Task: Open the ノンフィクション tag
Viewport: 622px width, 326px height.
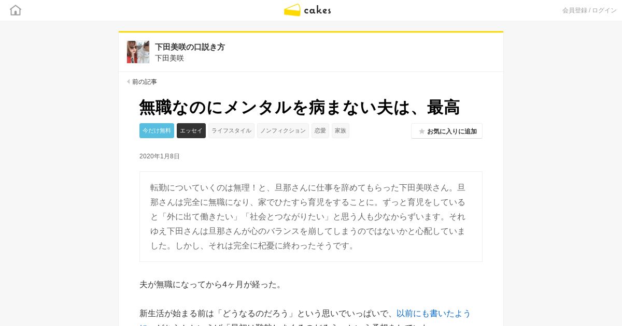Action: (x=283, y=130)
